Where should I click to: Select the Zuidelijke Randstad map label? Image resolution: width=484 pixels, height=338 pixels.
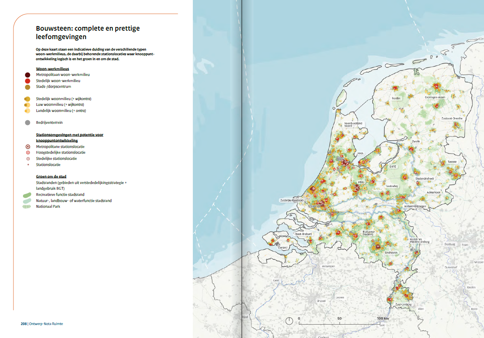pyautogui.click(x=292, y=200)
